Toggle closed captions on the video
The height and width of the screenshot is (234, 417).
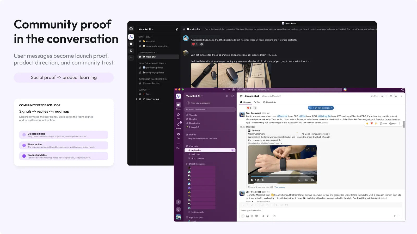click(307, 180)
